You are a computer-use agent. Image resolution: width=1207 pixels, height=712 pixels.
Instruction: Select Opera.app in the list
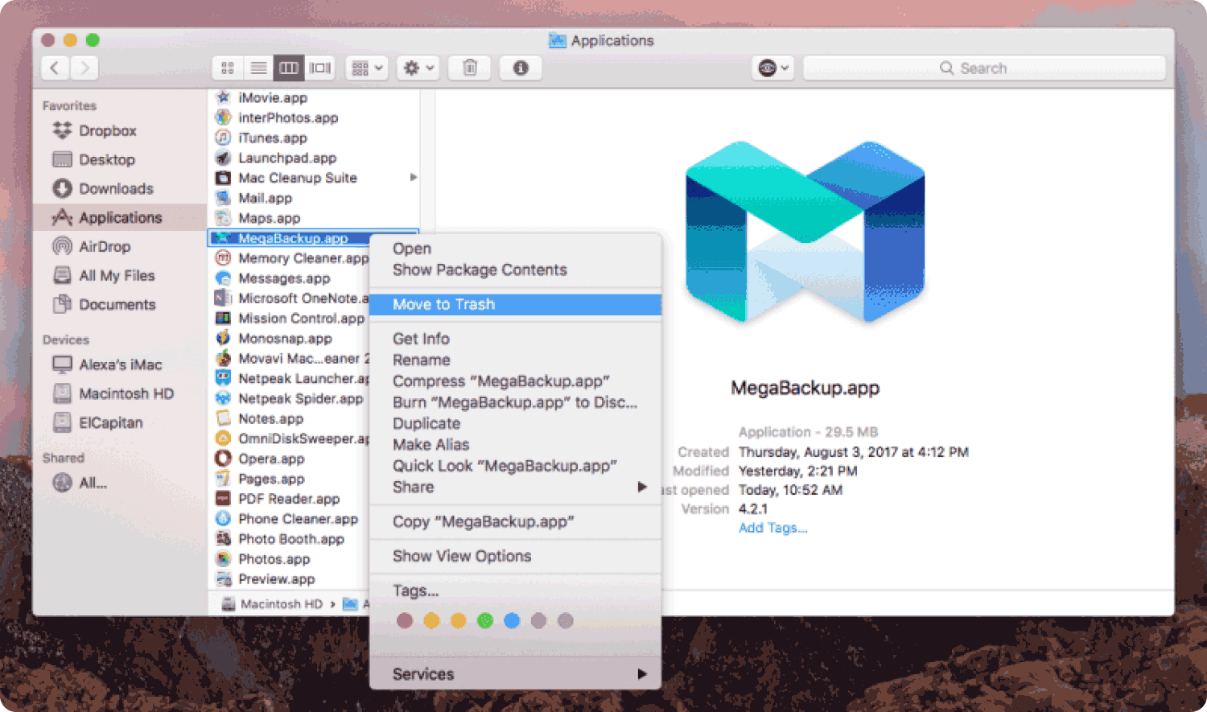[270, 459]
